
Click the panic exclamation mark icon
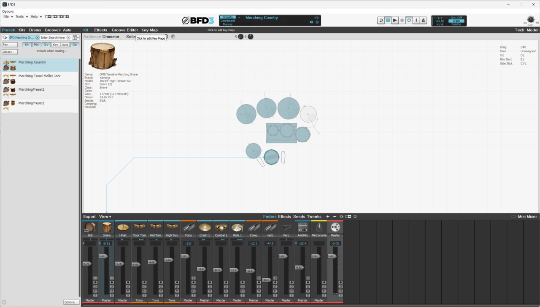pyautogui.click(x=416, y=20)
